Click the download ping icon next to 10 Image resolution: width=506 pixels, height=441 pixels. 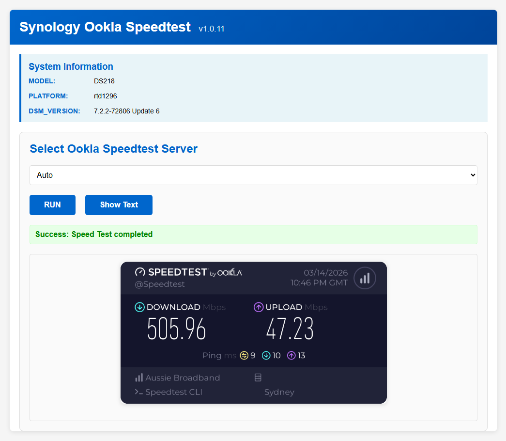tap(266, 356)
